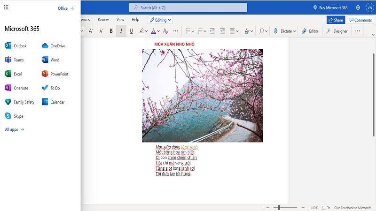
Task: Apply the text highlight color
Action: click(x=141, y=31)
